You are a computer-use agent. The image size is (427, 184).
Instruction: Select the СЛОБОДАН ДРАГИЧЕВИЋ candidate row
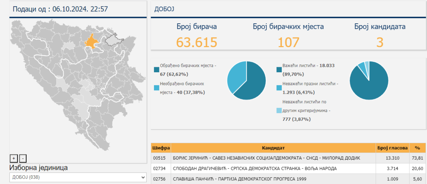tap(255, 168)
